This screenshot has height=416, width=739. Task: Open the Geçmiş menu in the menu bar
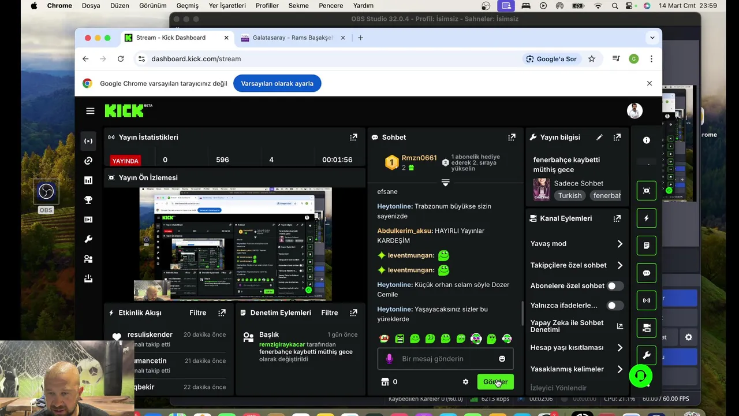(187, 6)
